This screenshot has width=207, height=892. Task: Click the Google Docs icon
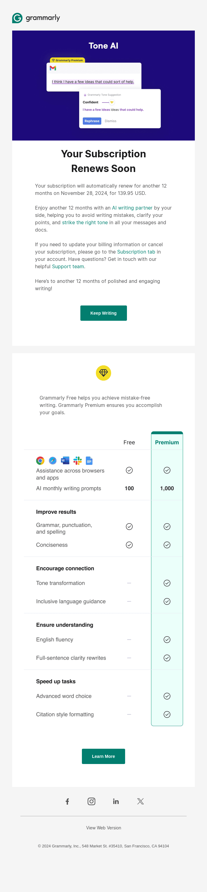pos(89,461)
